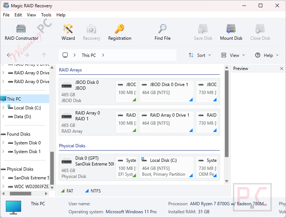Go up one level arrow

[x=44, y=55]
